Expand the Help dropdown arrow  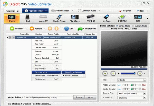coord(147,11)
